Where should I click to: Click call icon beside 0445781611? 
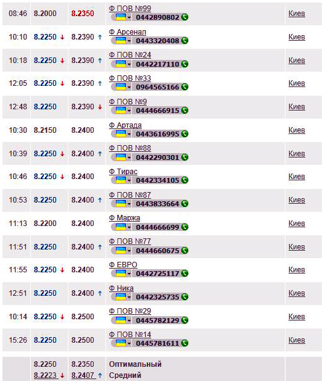click(x=184, y=343)
